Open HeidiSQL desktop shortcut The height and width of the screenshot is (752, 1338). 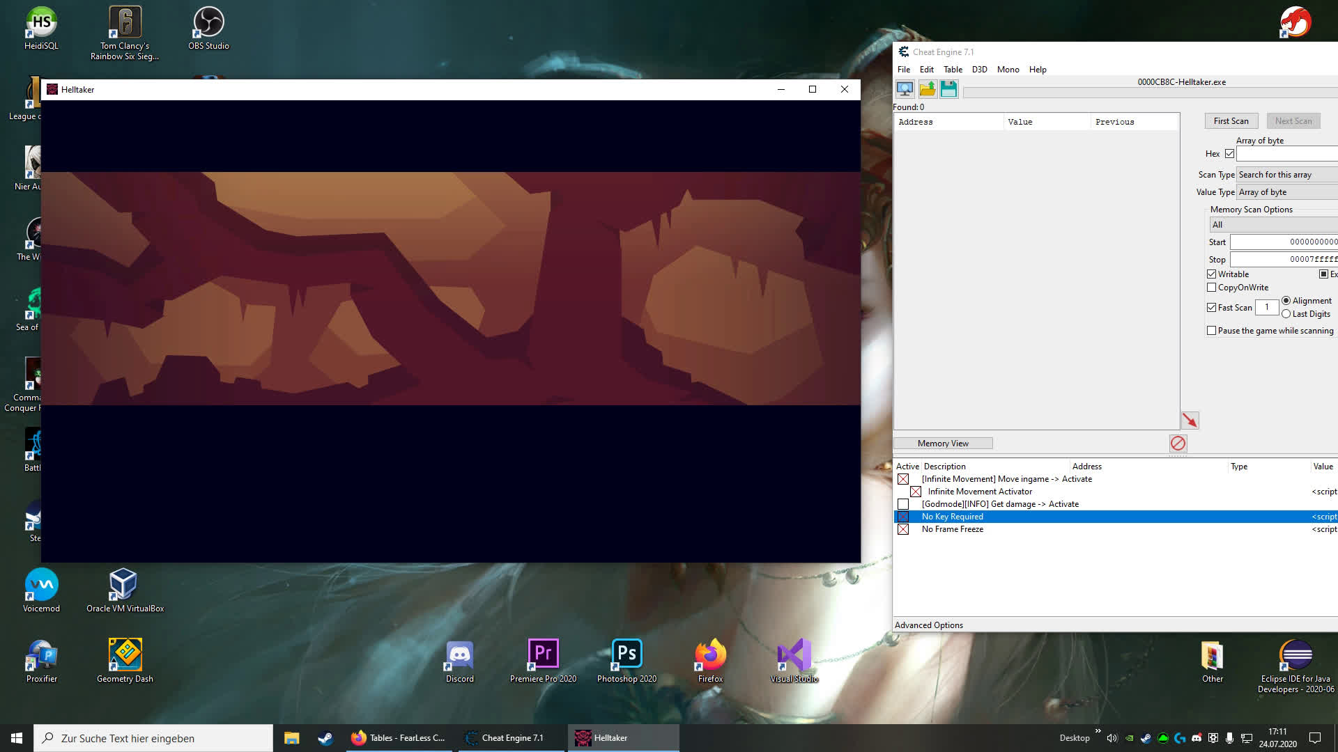click(41, 29)
